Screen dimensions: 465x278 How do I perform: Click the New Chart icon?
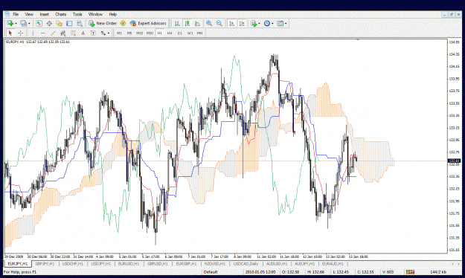(10, 23)
